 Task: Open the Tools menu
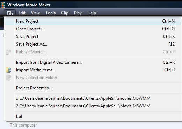[x=51, y=13]
